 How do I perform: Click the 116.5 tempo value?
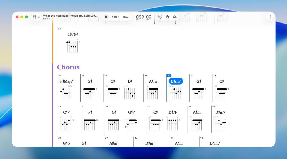115,17
